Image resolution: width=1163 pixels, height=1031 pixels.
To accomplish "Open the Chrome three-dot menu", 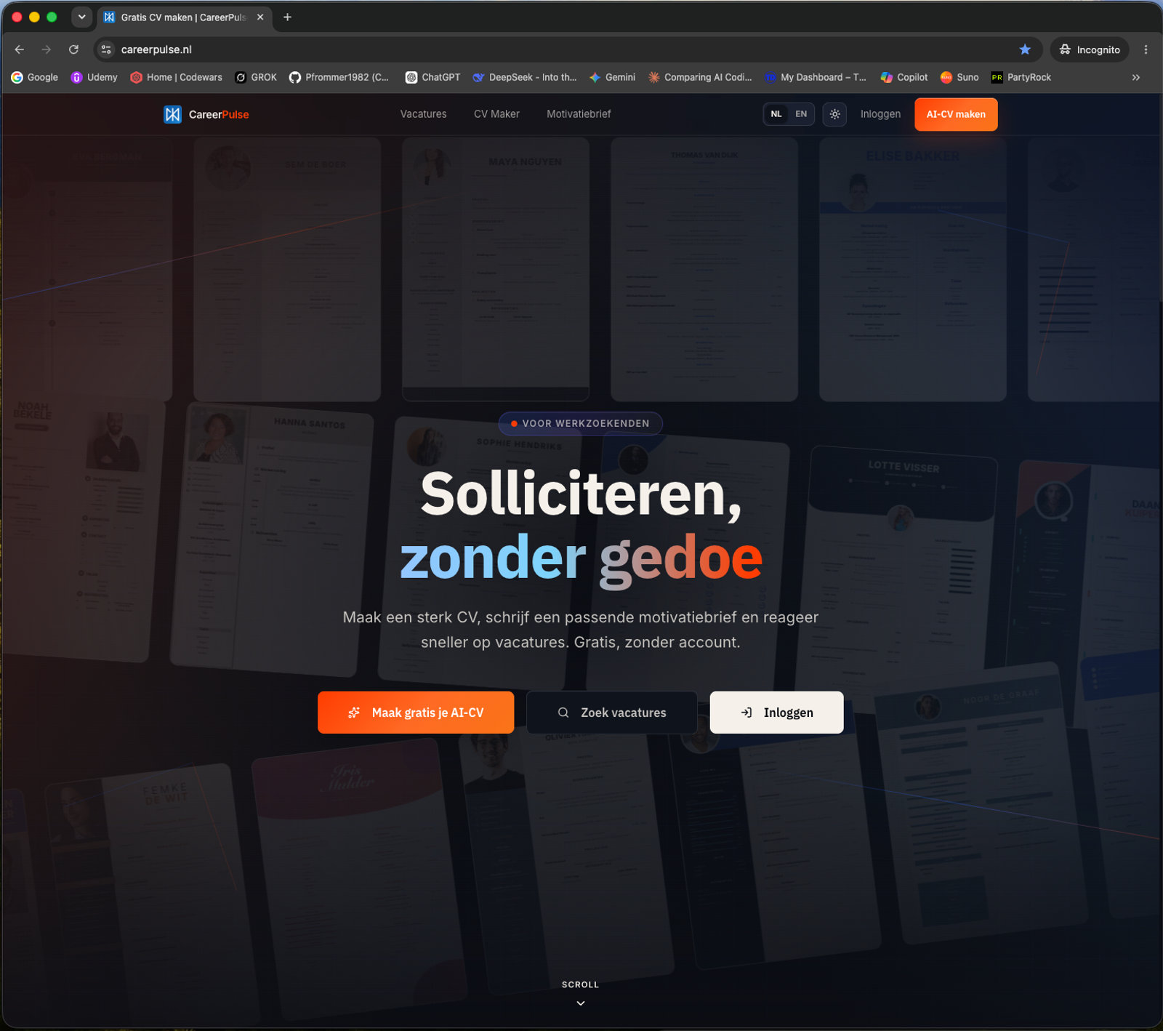I will tap(1146, 49).
